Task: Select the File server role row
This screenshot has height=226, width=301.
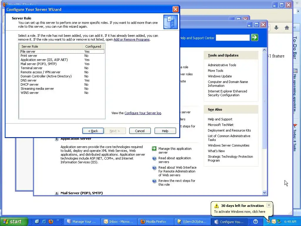Action: (x=62, y=51)
